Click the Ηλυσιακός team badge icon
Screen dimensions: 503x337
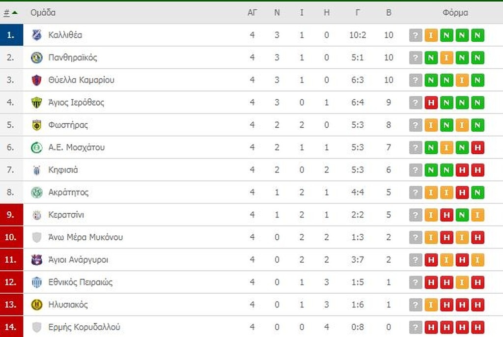(x=37, y=305)
